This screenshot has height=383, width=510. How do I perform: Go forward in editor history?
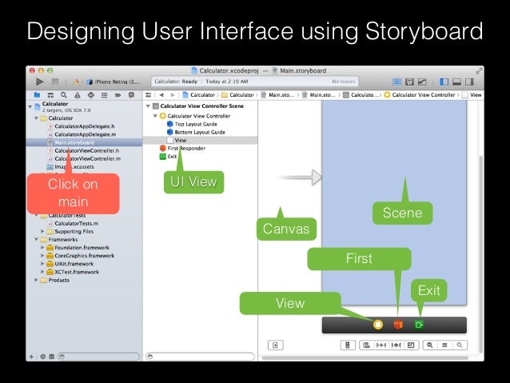coord(173,95)
